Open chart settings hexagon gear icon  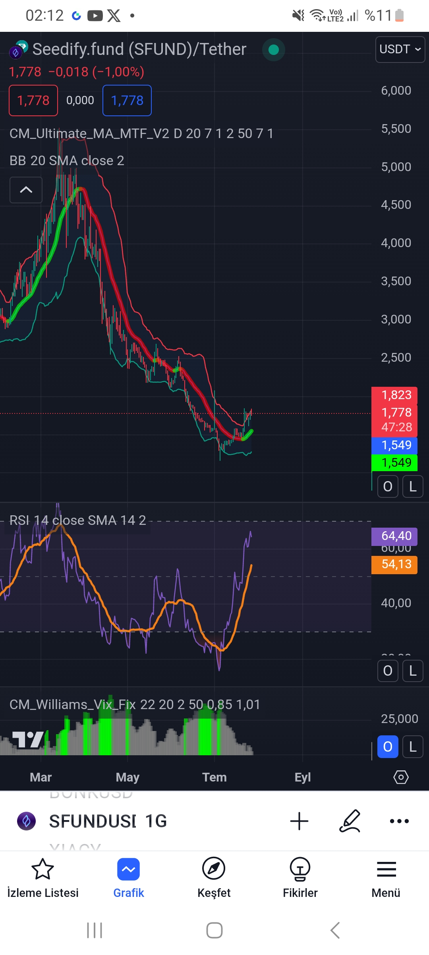point(401,777)
